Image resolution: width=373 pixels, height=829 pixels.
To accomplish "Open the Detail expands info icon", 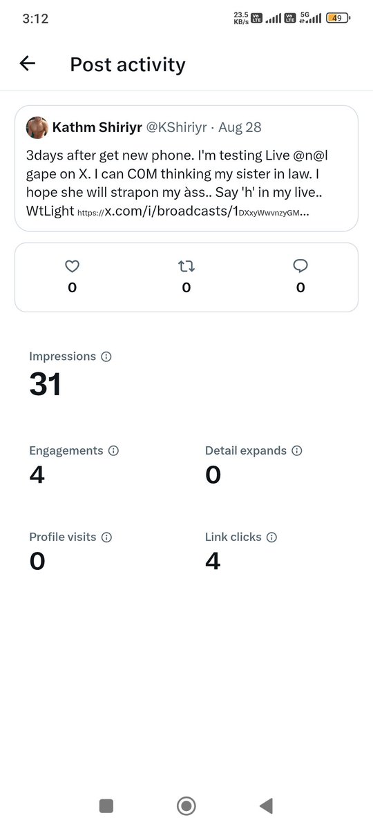I will [x=297, y=450].
